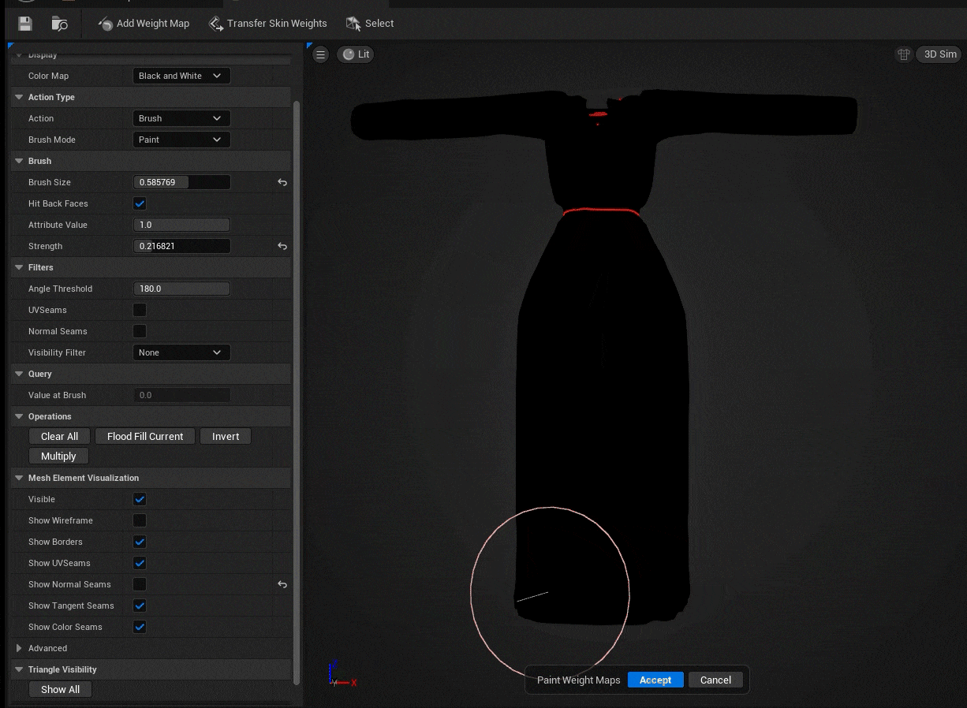Enable the Show Wireframe checkbox
The width and height of the screenshot is (967, 708).
140,520
